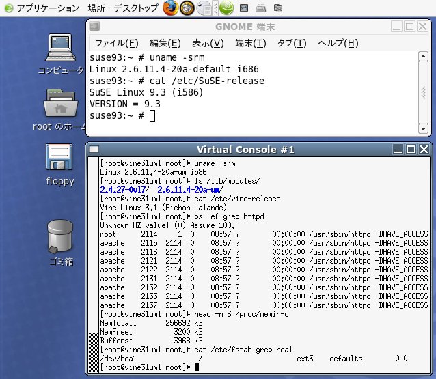
Task: Click directory name '2.4.27-0vl7/'
Action: tap(124, 190)
